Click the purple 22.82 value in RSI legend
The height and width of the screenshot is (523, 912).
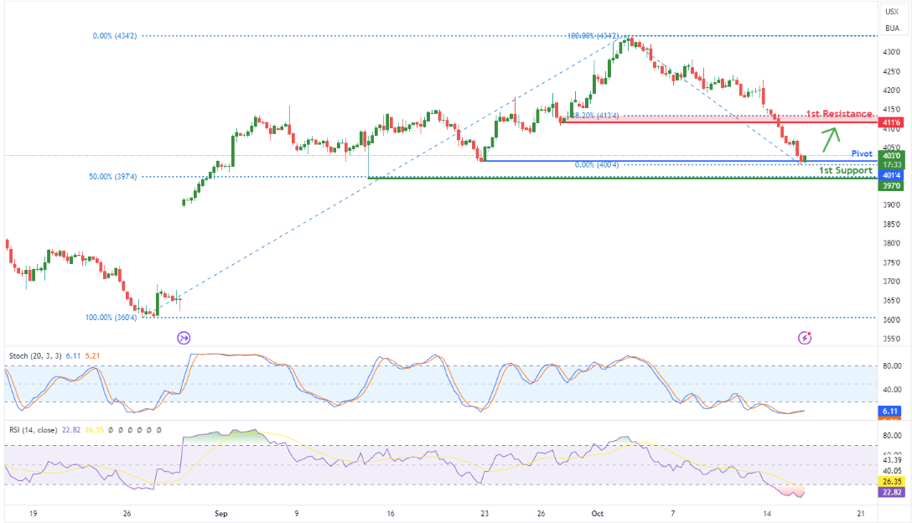[x=71, y=430]
